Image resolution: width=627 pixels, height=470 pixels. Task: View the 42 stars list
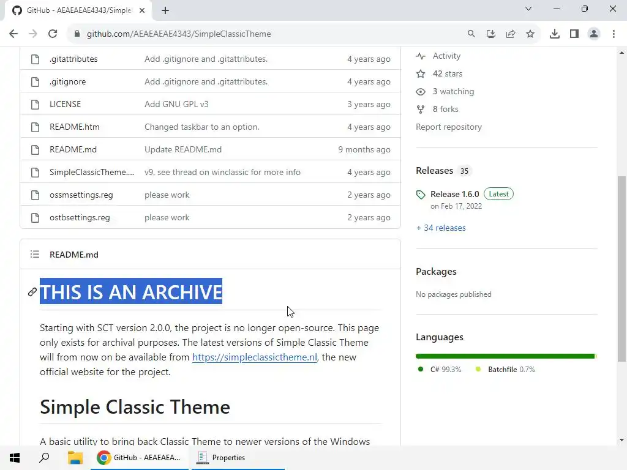pos(448,73)
